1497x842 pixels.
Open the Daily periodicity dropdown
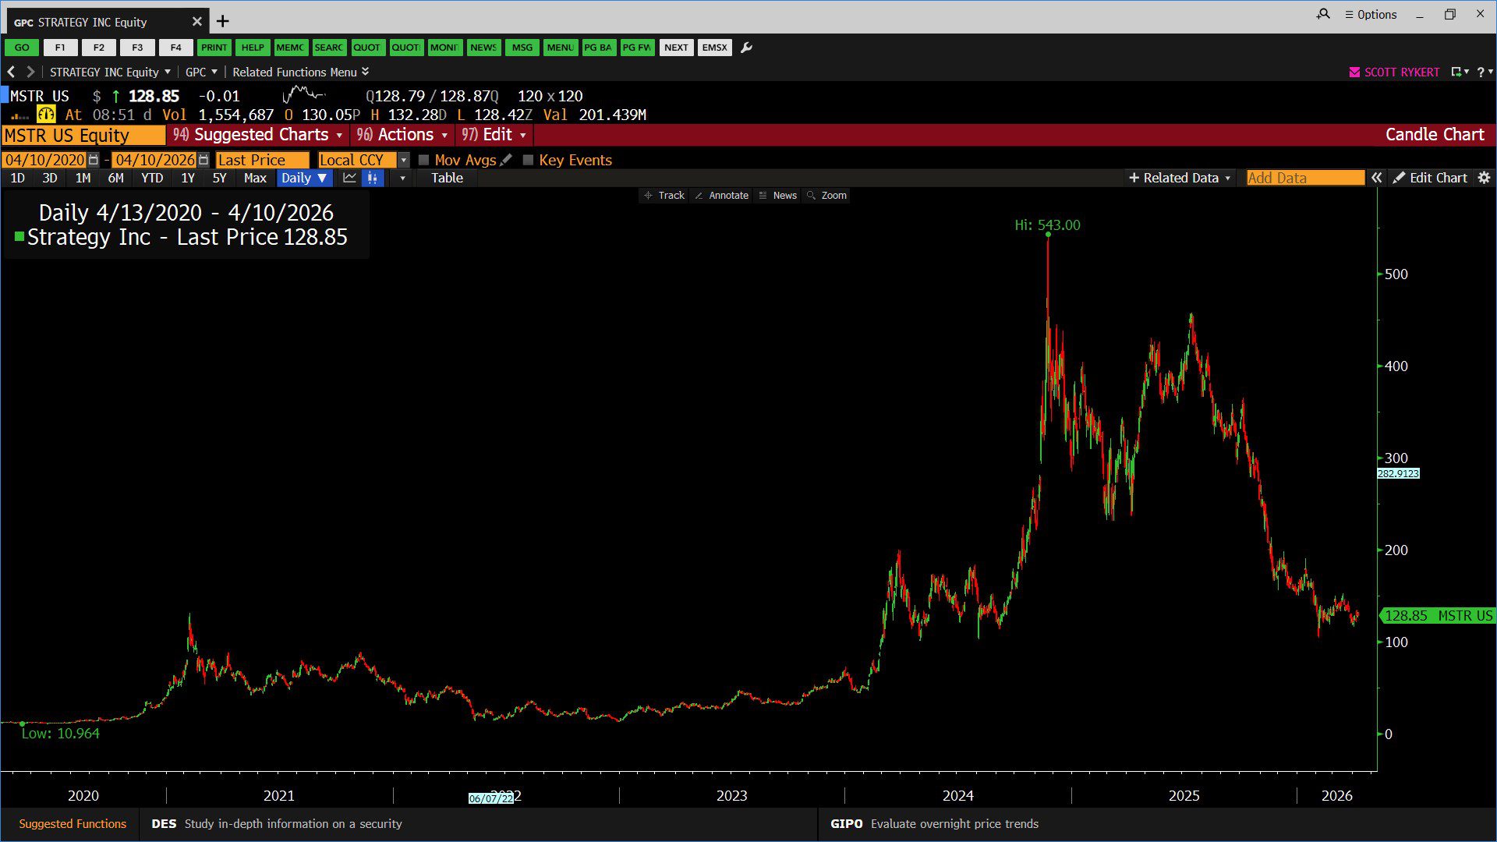pos(304,178)
